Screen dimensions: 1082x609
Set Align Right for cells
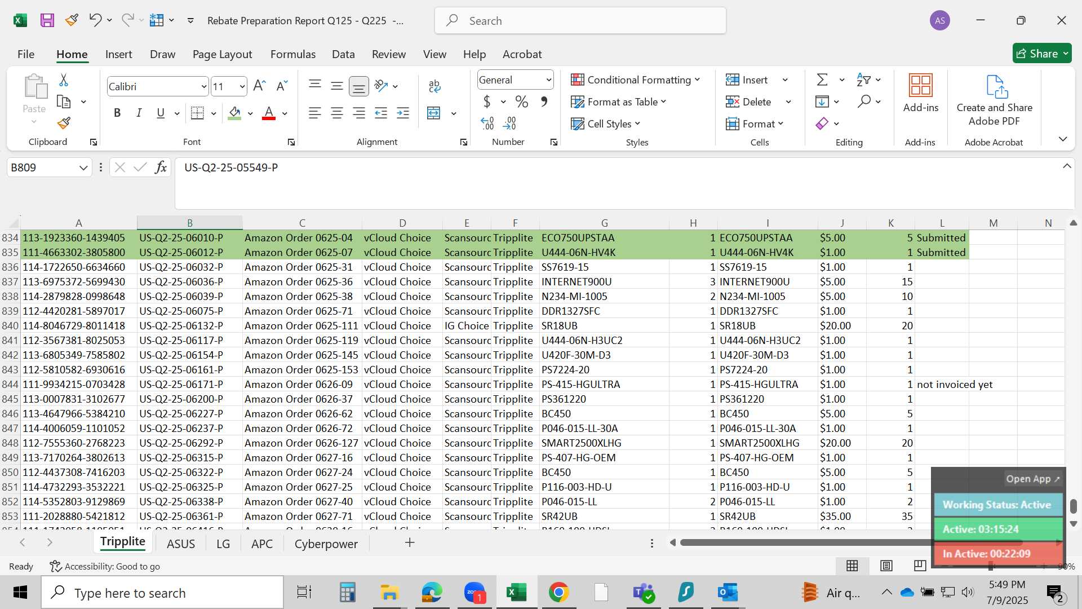(359, 113)
